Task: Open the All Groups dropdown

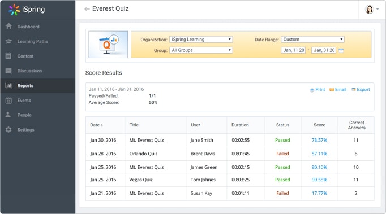Action: click(201, 50)
